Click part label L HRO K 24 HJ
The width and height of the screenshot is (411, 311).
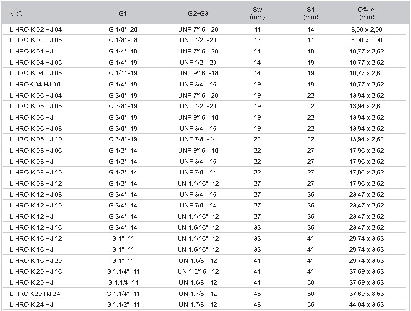coord(31,305)
